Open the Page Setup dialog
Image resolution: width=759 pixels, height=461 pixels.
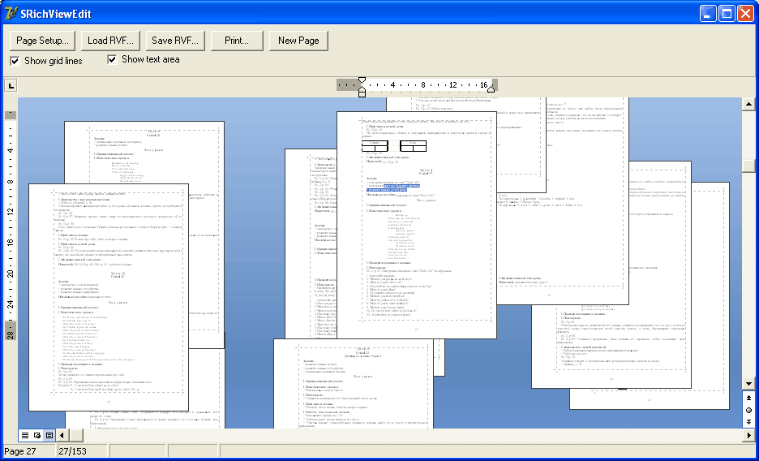click(43, 41)
